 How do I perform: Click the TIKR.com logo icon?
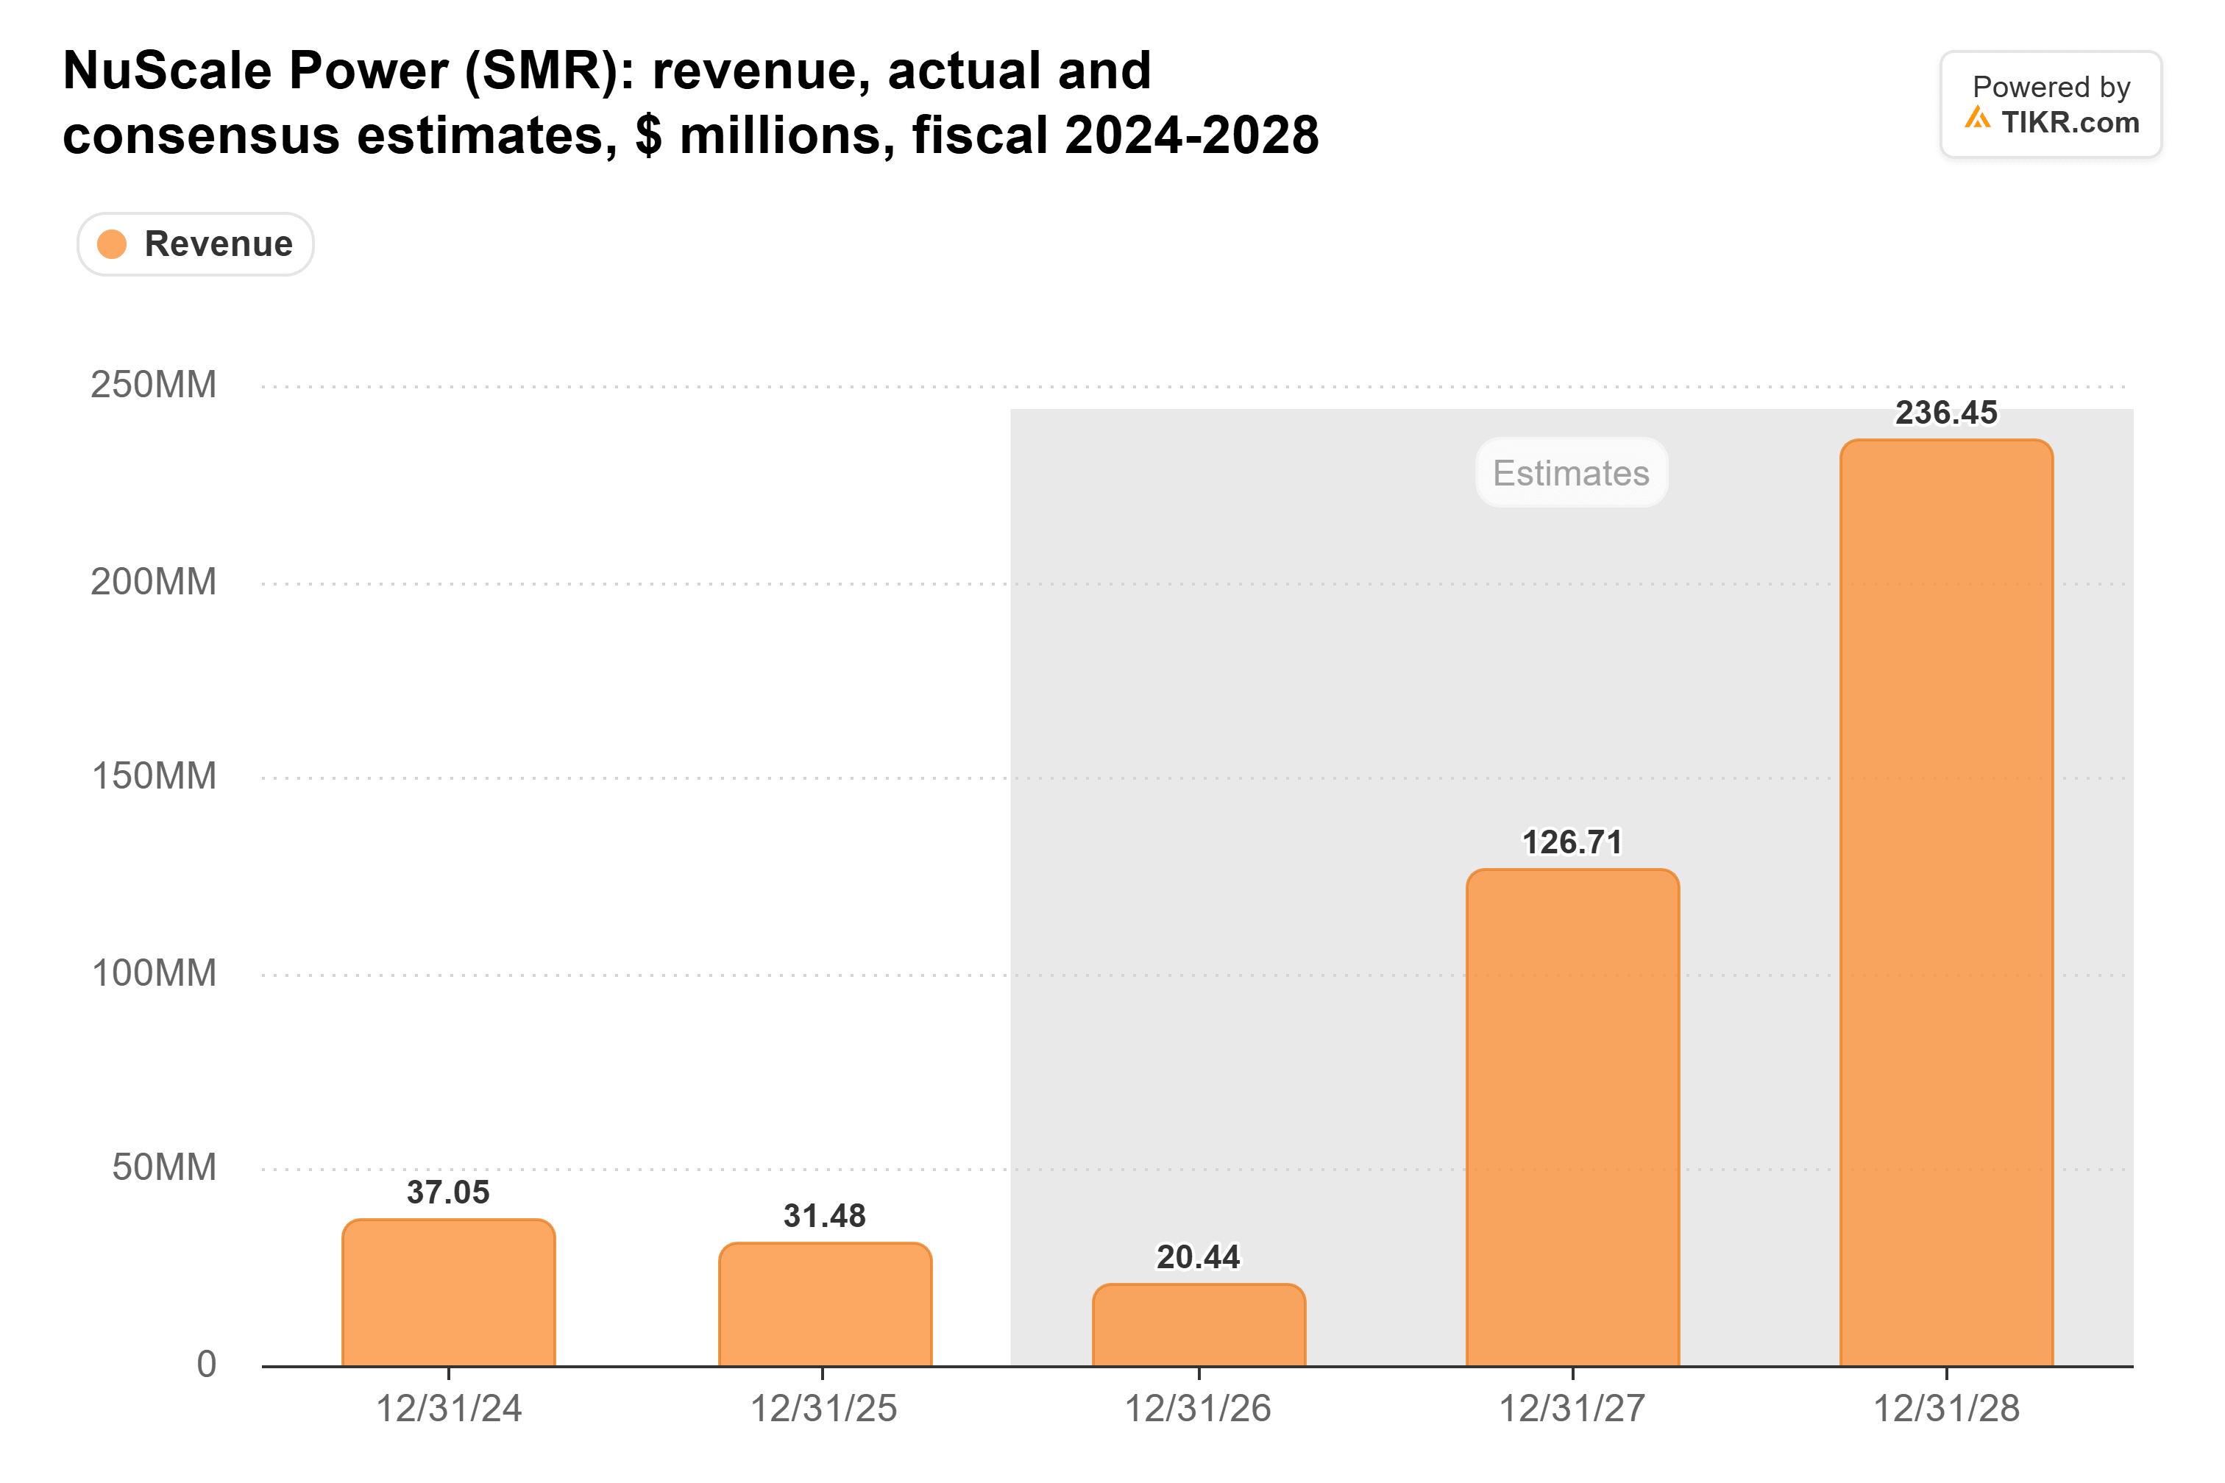coord(1977,118)
